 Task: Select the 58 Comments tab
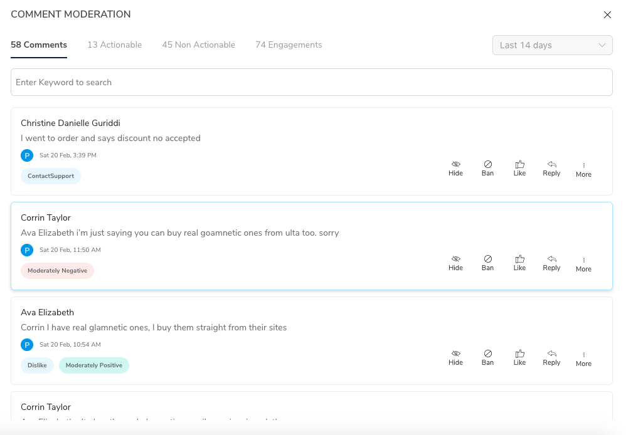[x=39, y=45]
